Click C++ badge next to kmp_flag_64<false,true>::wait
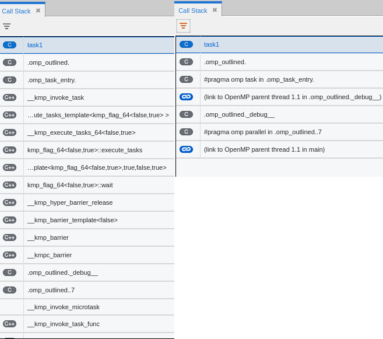This screenshot has width=383, height=339. tap(9, 185)
